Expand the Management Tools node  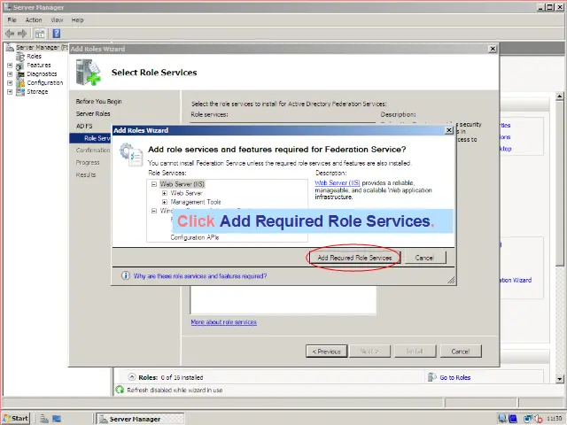tap(165, 201)
